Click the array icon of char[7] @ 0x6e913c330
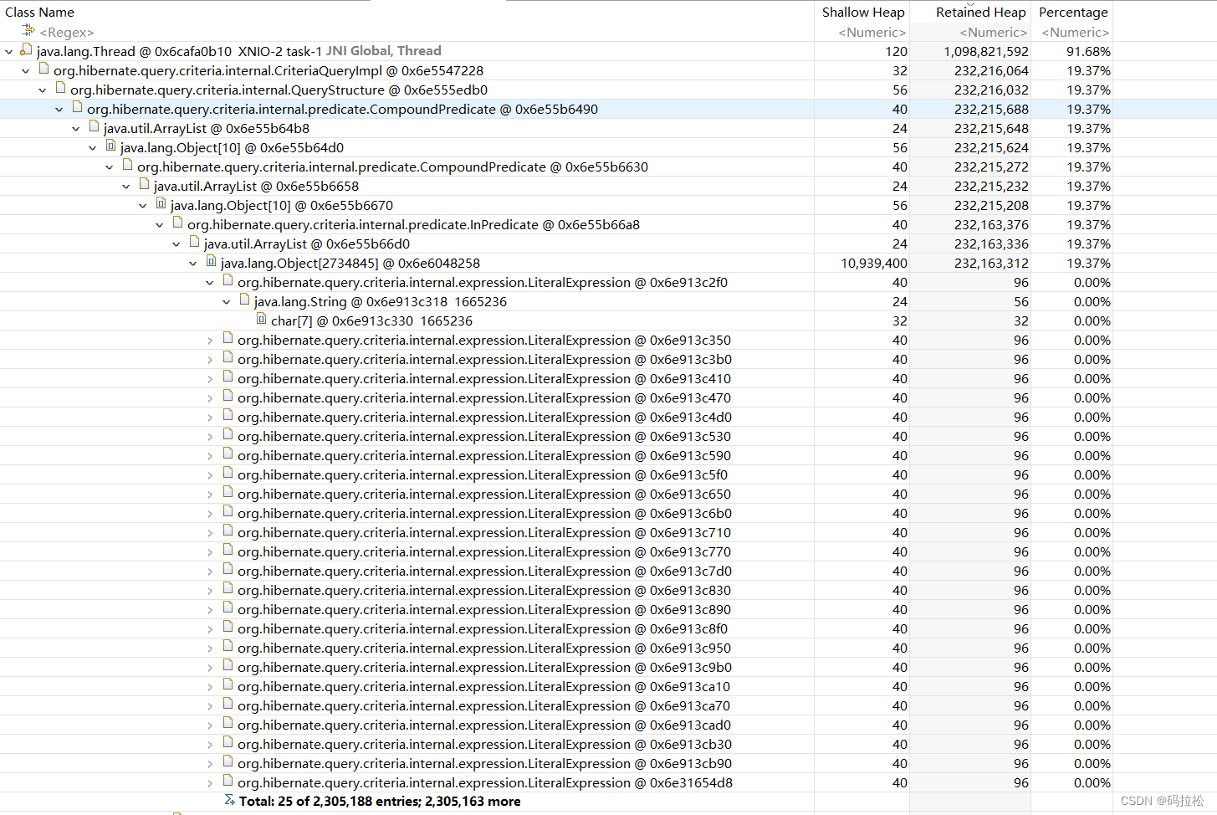Viewport: 1217px width, 815px height. coord(261,320)
